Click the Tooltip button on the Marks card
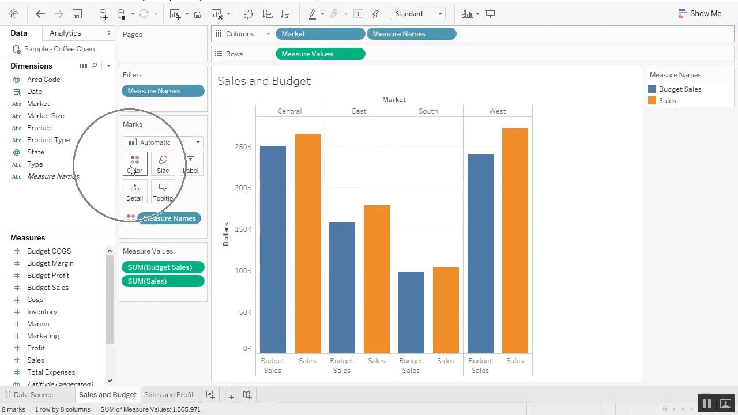The height and width of the screenshot is (415, 738). click(163, 192)
